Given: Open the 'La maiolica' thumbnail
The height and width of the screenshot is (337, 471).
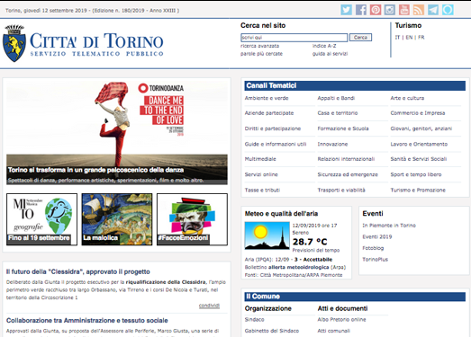Looking at the screenshot, I should coord(117,219).
